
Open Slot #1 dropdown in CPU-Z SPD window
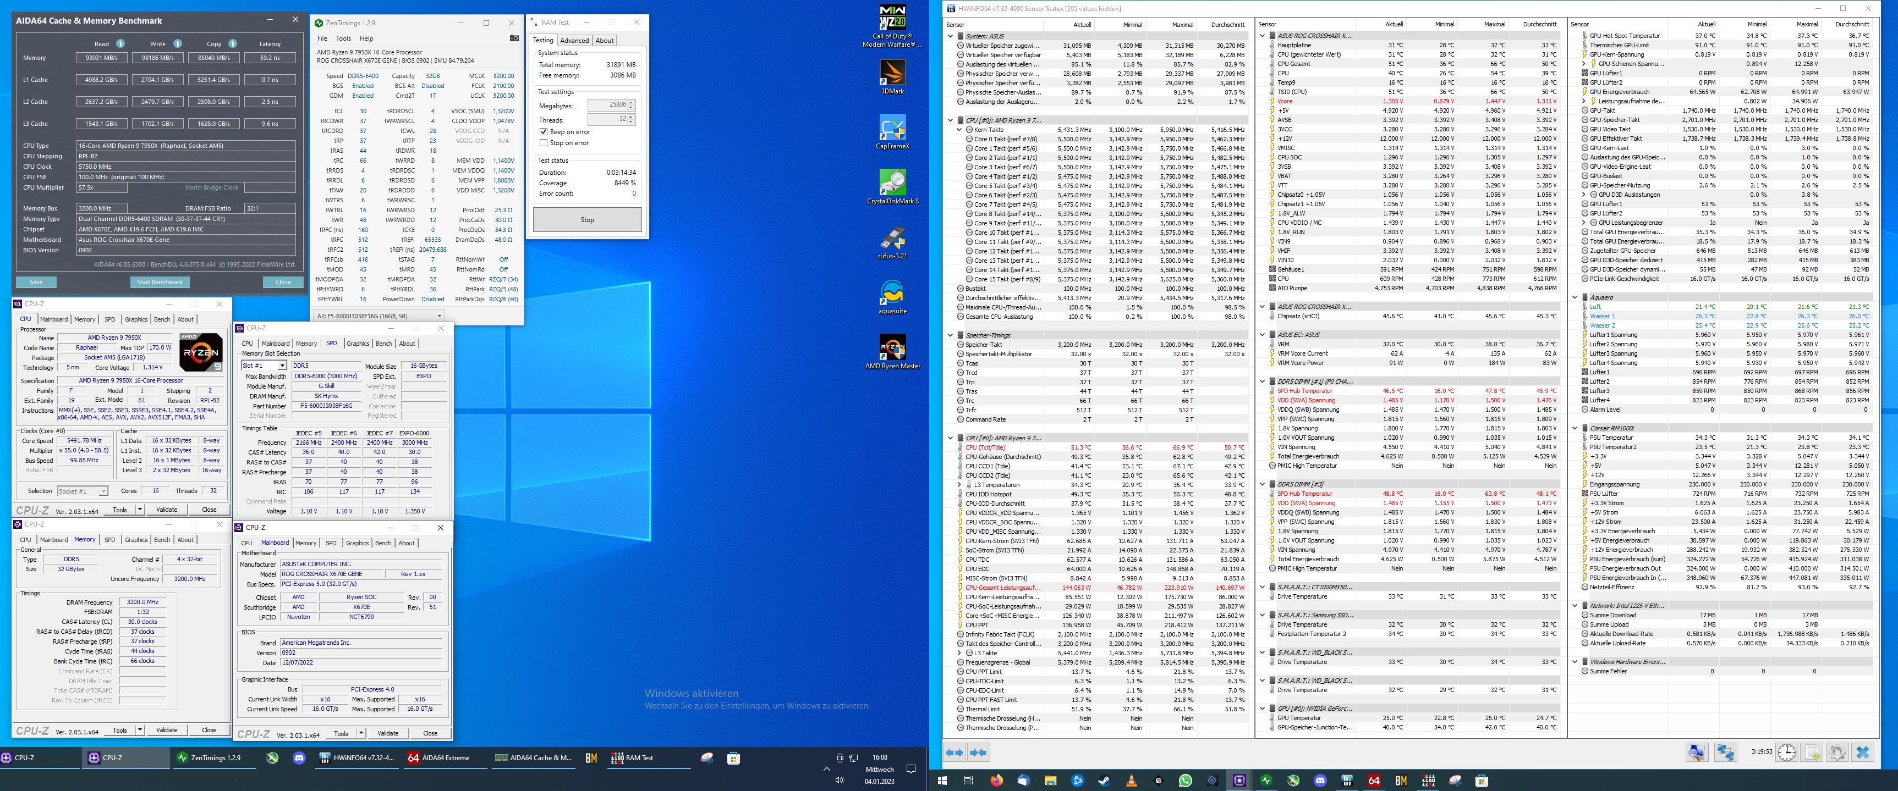point(264,366)
